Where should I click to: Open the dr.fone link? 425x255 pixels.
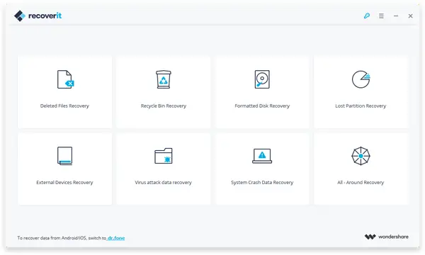116,238
